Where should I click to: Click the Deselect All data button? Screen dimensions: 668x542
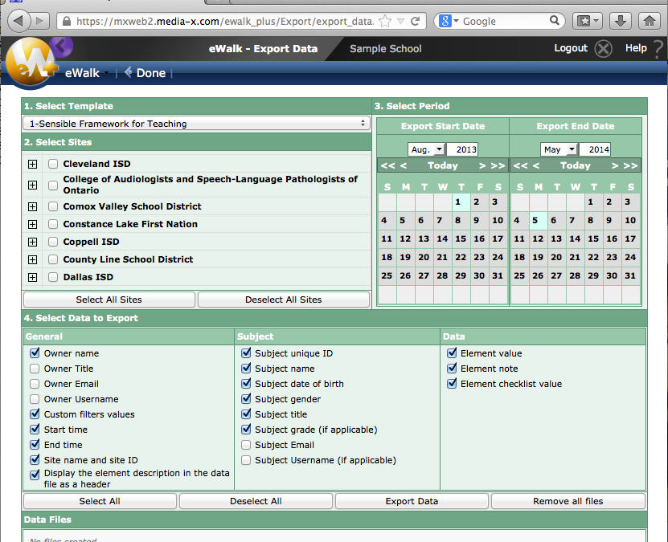256,501
